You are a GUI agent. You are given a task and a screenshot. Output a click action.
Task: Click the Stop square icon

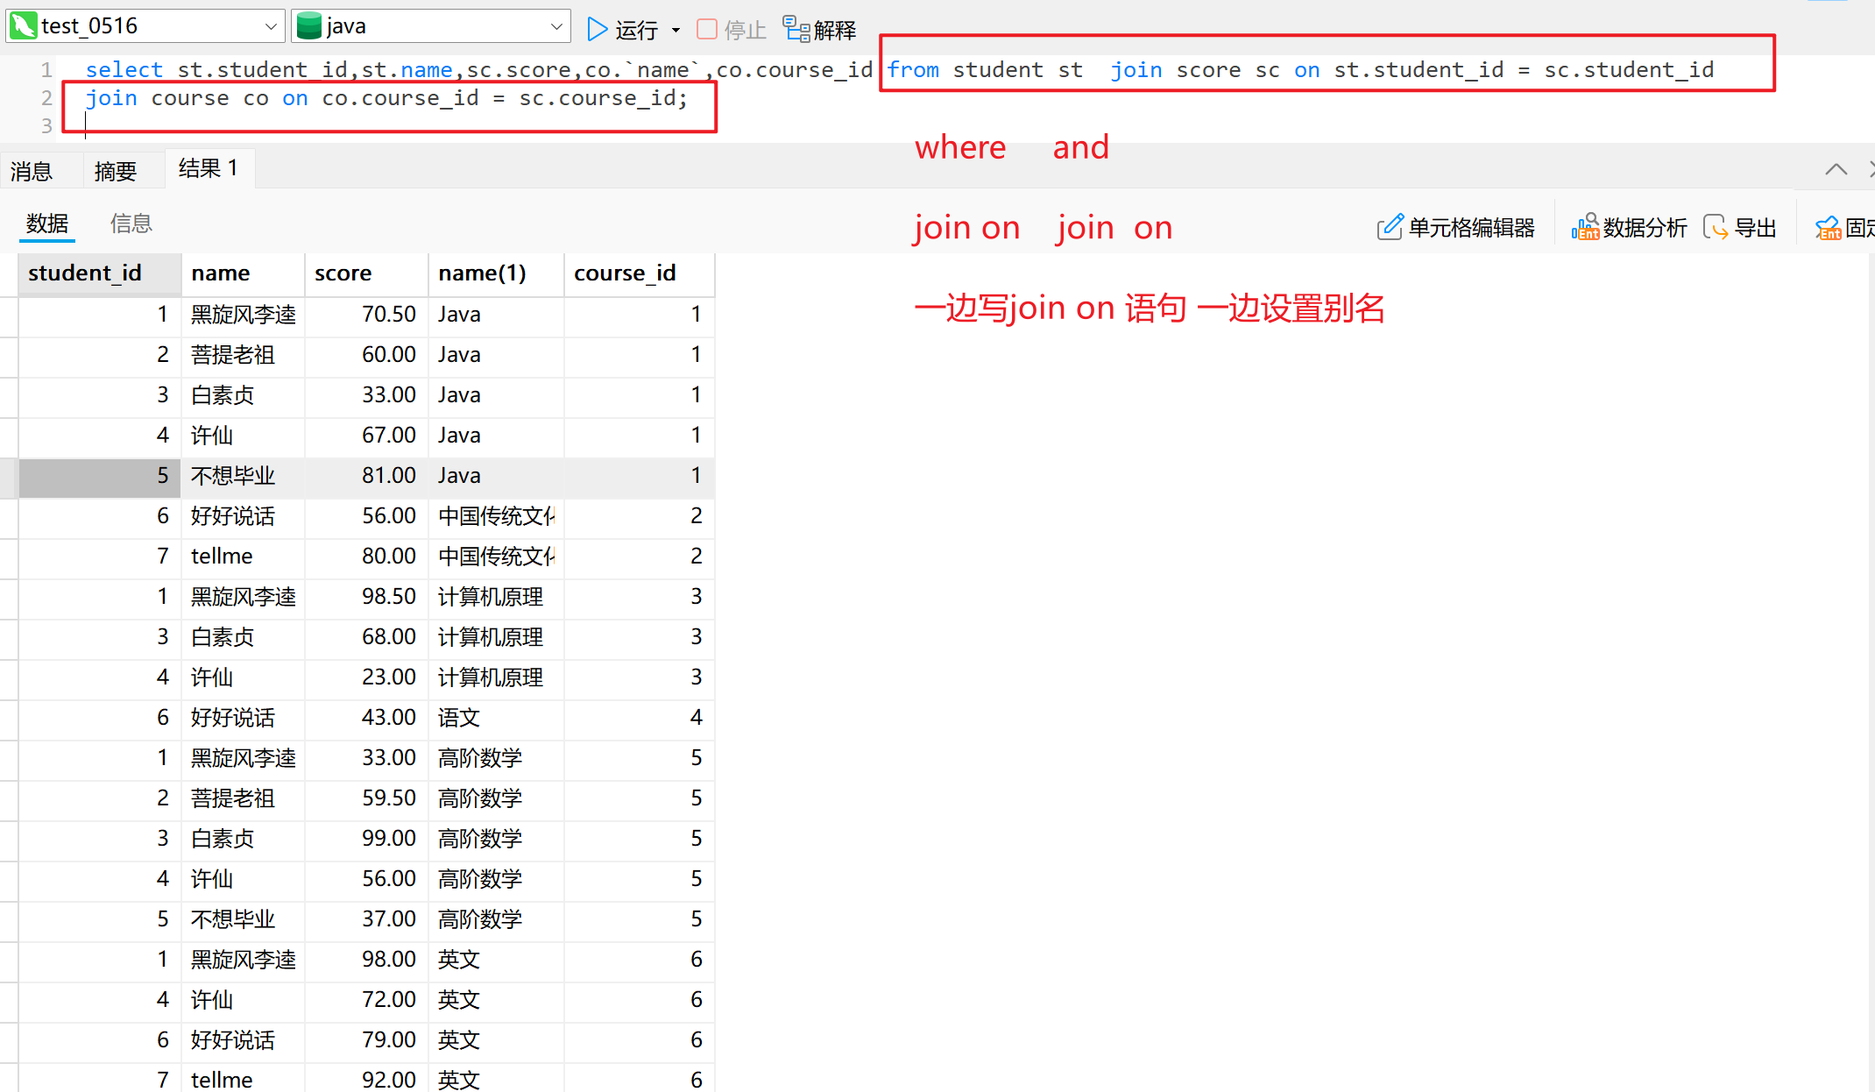point(706,29)
